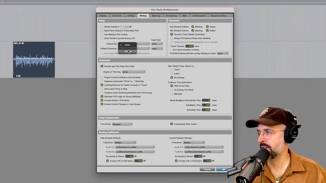Open Delay Compensation Time Mode dropdown
The height and width of the screenshot is (183, 326).
click(122, 124)
